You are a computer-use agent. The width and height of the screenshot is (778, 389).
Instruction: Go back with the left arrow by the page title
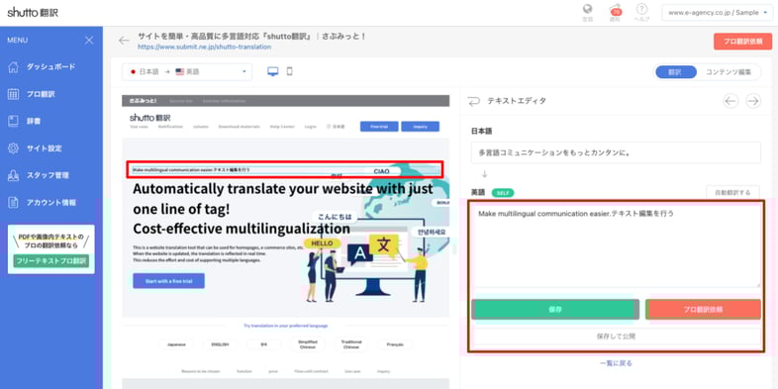[124, 41]
